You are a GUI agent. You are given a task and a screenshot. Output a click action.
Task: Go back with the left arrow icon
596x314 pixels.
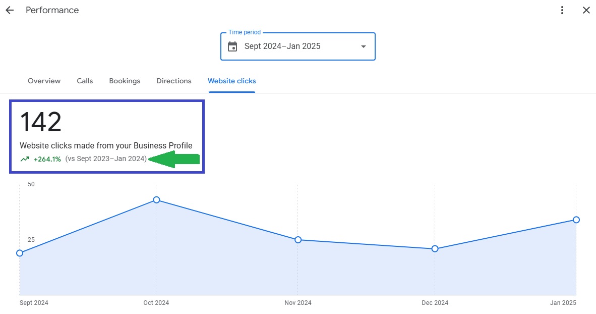coord(10,10)
